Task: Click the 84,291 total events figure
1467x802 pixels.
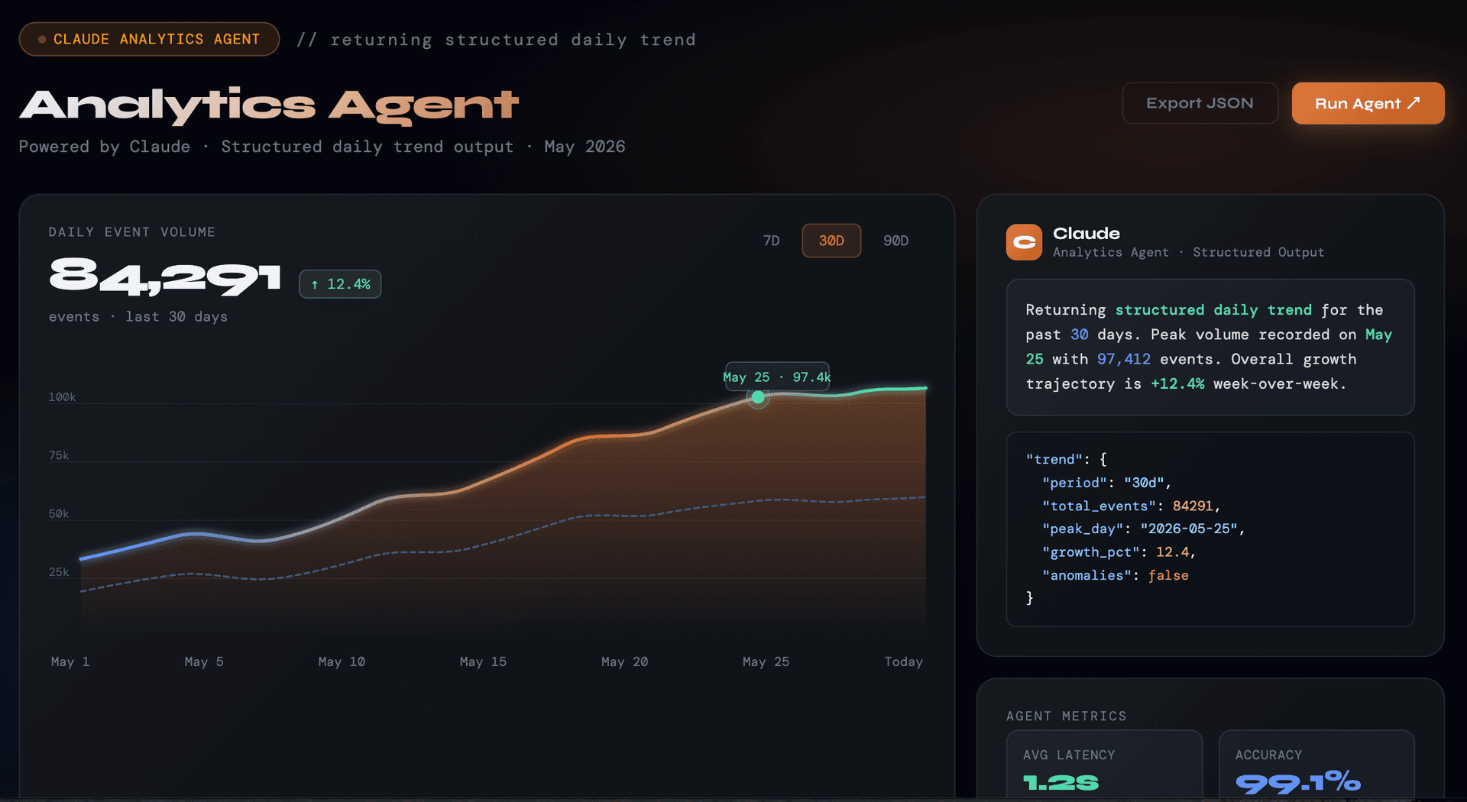Action: pos(165,276)
